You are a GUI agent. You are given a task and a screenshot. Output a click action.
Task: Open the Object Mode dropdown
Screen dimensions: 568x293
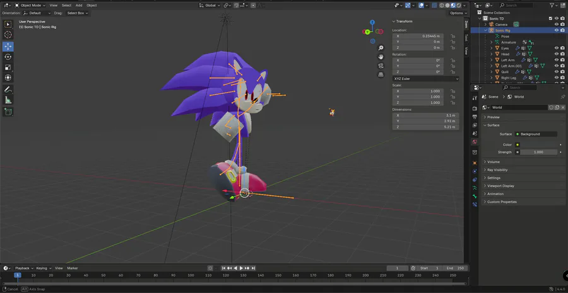(30, 6)
